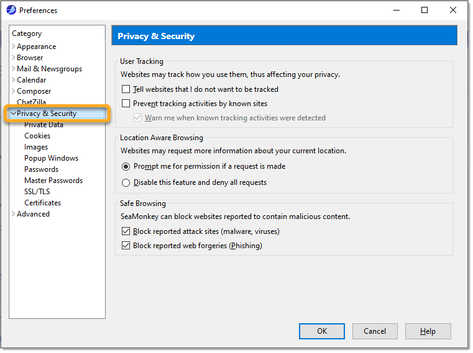Go to the SSL/TLS settings
The width and height of the screenshot is (473, 353).
click(37, 192)
